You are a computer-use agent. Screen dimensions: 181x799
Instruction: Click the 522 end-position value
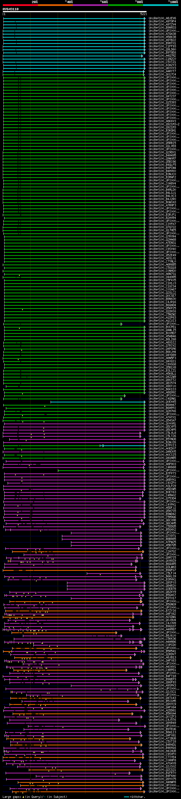143,14
